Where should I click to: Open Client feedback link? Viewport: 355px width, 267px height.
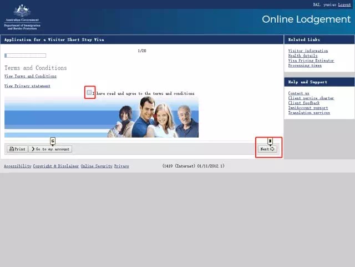pyautogui.click(x=303, y=103)
